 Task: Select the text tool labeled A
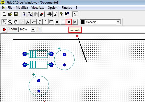[28, 22]
